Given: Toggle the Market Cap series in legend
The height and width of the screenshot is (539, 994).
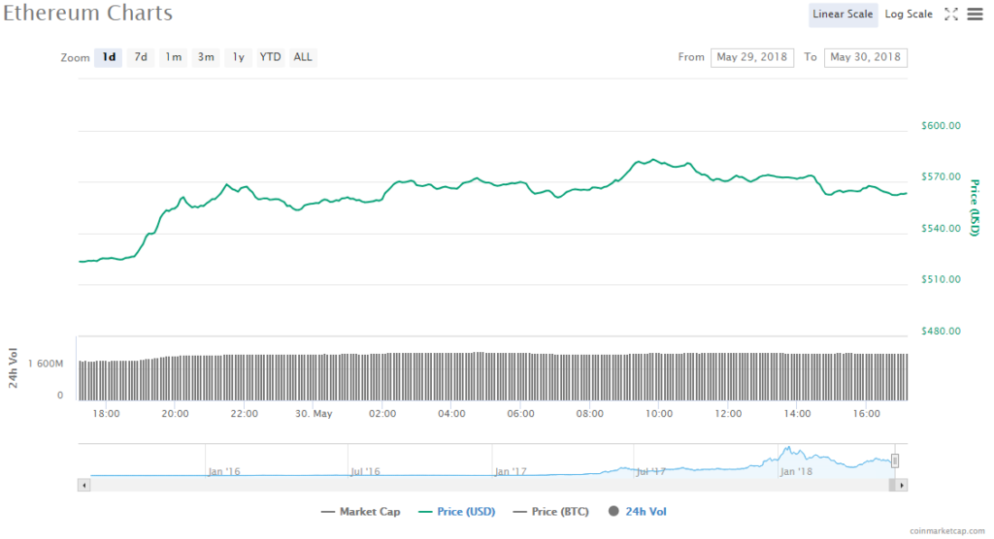Looking at the screenshot, I should pos(361,512).
